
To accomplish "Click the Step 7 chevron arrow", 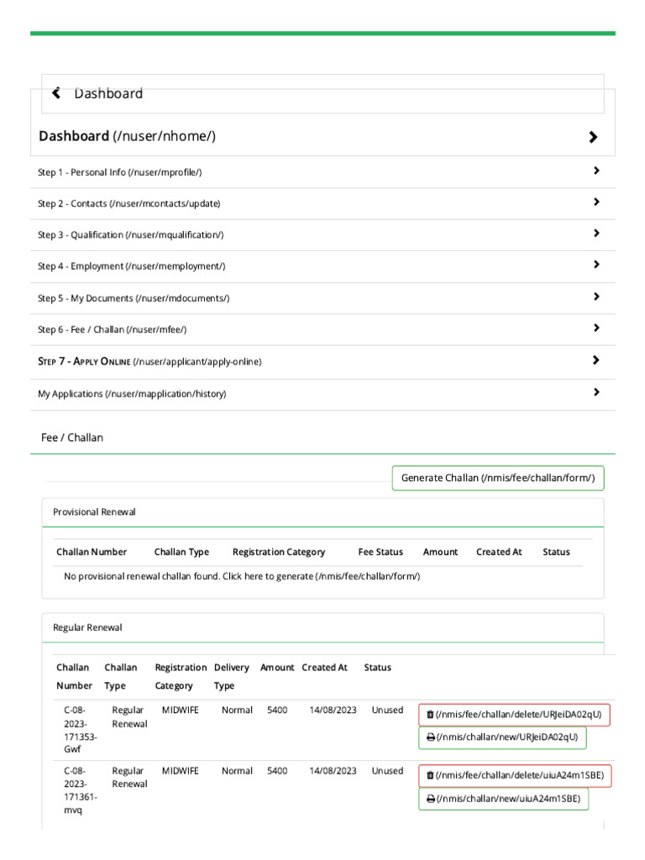I will pyautogui.click(x=595, y=360).
